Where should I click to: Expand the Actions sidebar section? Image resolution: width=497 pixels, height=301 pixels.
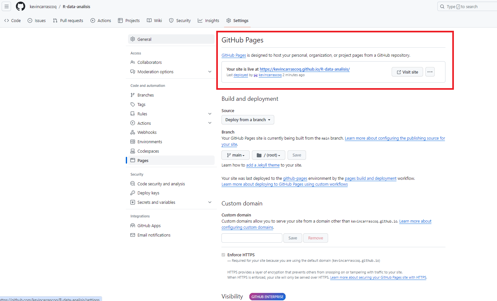210,123
